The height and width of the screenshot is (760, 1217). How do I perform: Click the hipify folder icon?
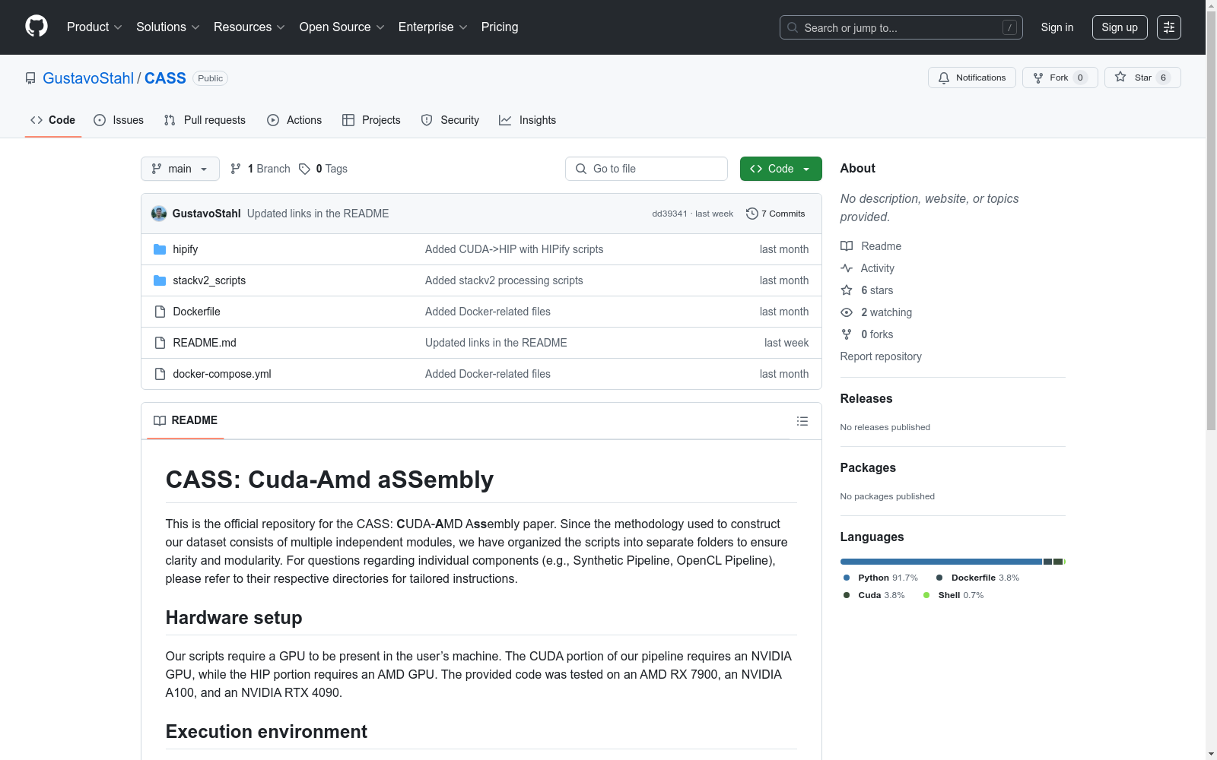click(x=160, y=249)
